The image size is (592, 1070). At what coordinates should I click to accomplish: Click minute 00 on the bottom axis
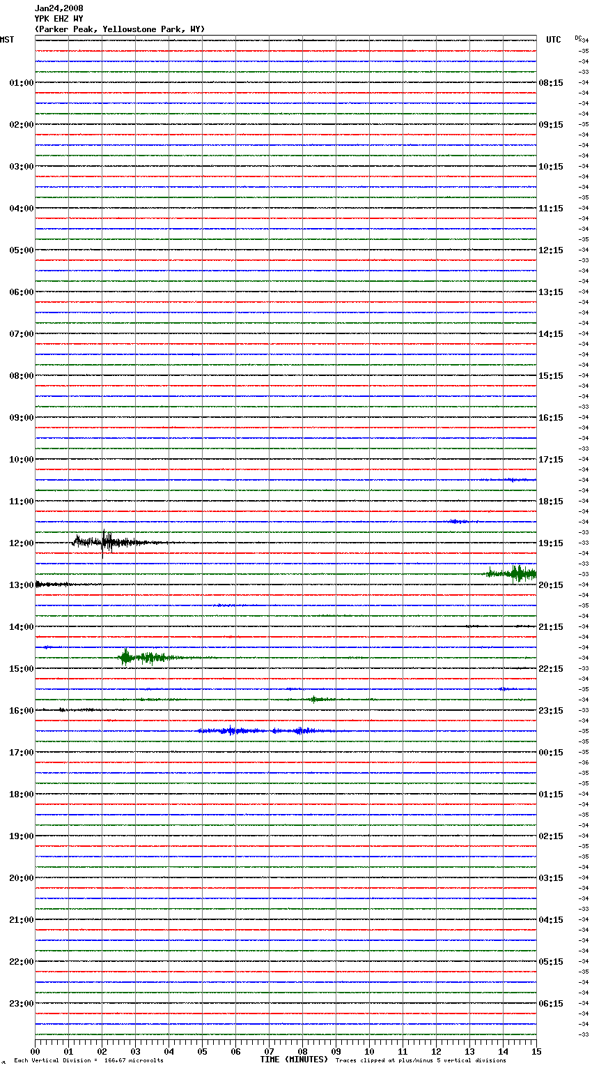pos(36,1051)
